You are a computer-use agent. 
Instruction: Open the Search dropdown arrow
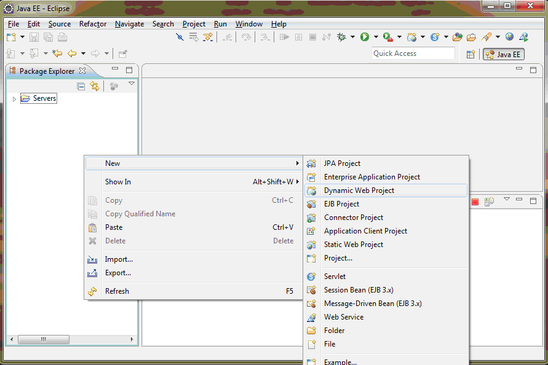pyautogui.click(x=498, y=37)
